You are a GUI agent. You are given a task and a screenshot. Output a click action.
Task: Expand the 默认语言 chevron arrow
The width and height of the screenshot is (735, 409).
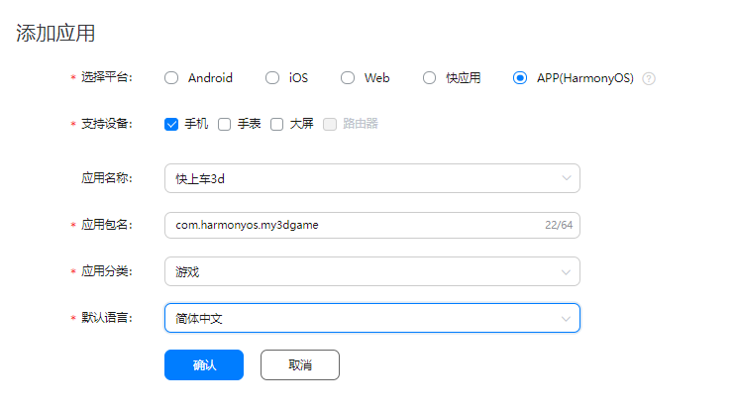tap(566, 319)
